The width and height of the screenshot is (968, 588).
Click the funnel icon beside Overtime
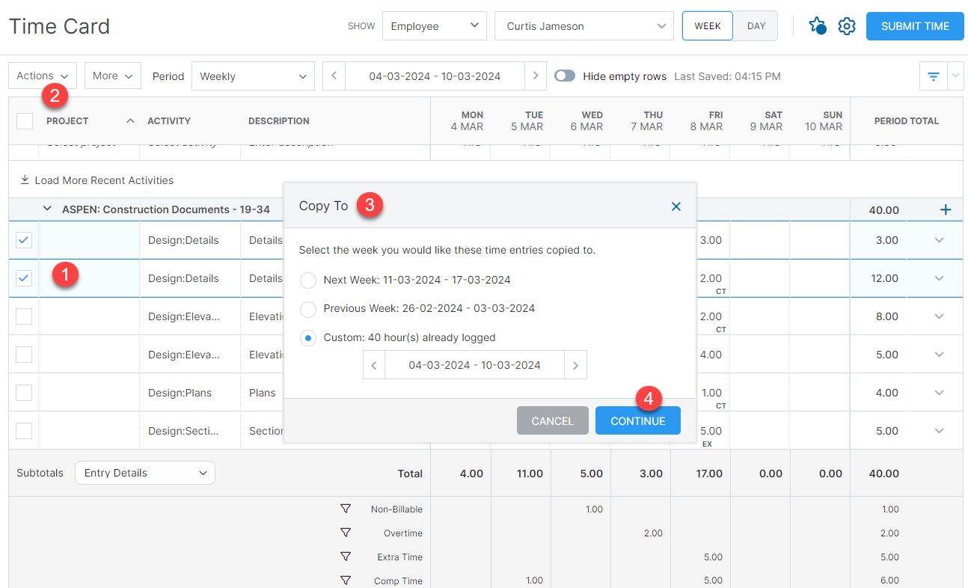pos(346,533)
